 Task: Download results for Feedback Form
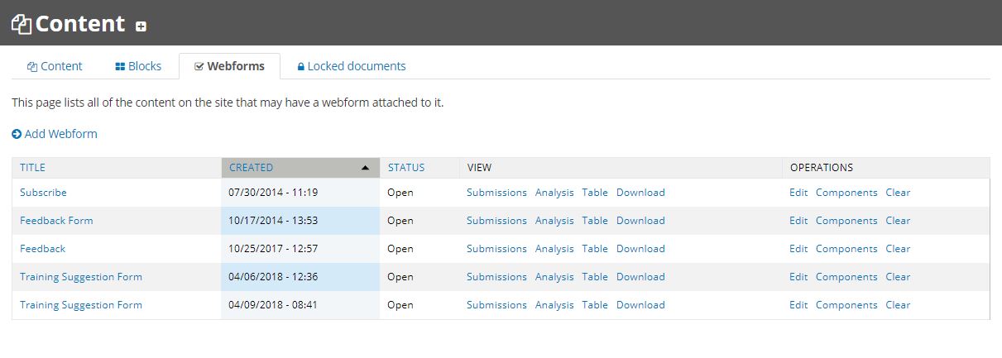click(640, 221)
